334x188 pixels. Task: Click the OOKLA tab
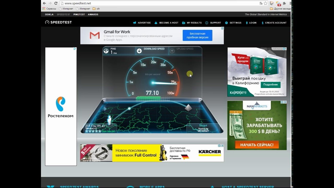pos(49,14)
